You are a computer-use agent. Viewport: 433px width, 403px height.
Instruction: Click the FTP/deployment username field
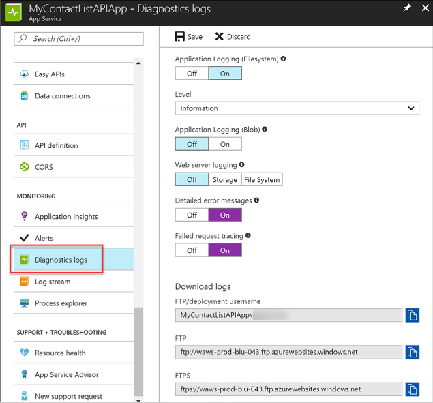pos(288,315)
